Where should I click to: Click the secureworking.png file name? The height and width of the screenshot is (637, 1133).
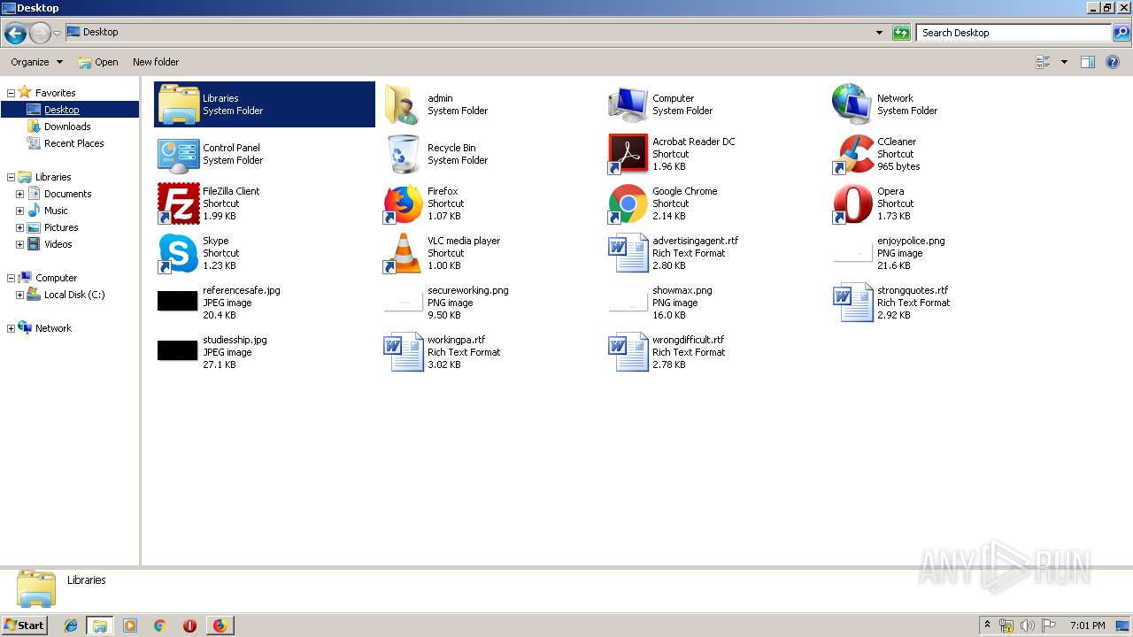click(x=467, y=290)
